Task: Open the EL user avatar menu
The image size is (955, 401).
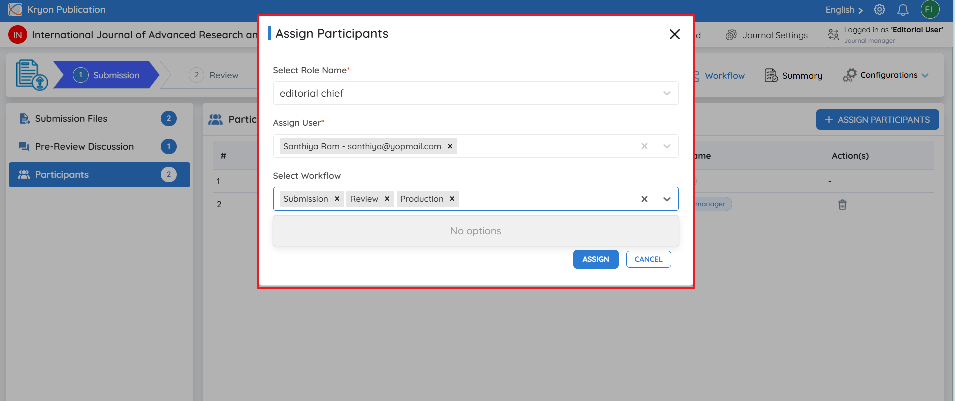Action: (x=930, y=10)
